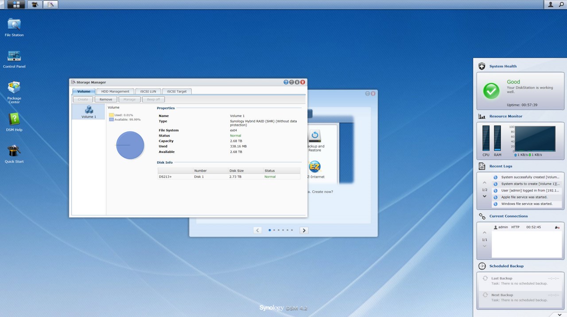567x317 pixels.
Task: Show the next page of Recent Logs
Action: click(485, 196)
